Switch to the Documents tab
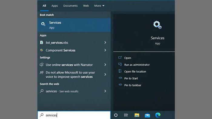This screenshot has width=212, height=119. point(71,6)
